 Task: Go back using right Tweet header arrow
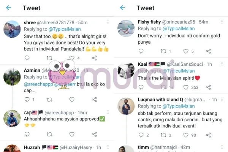coord(123,8)
